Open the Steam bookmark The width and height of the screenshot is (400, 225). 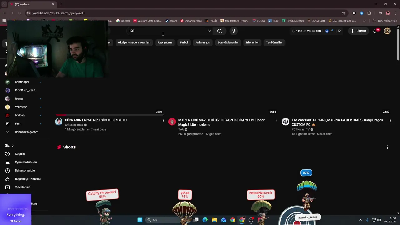point(171,21)
